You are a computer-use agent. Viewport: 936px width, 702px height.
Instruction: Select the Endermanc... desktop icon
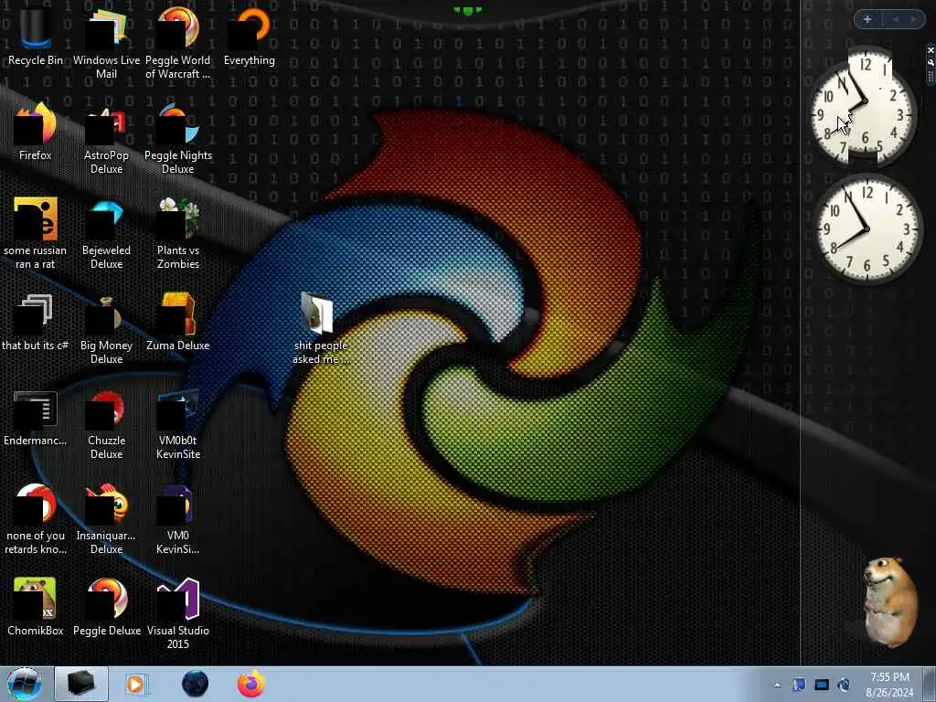click(x=36, y=418)
